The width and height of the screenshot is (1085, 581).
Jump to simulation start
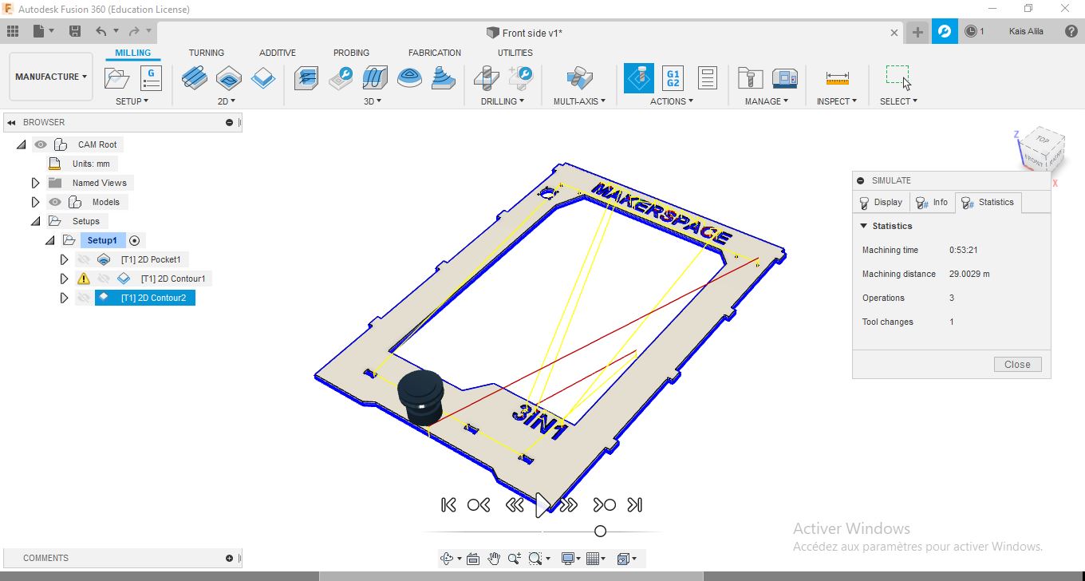[448, 504]
